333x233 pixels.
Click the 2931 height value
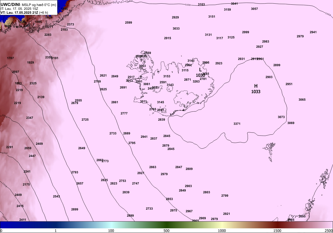tap(241, 59)
